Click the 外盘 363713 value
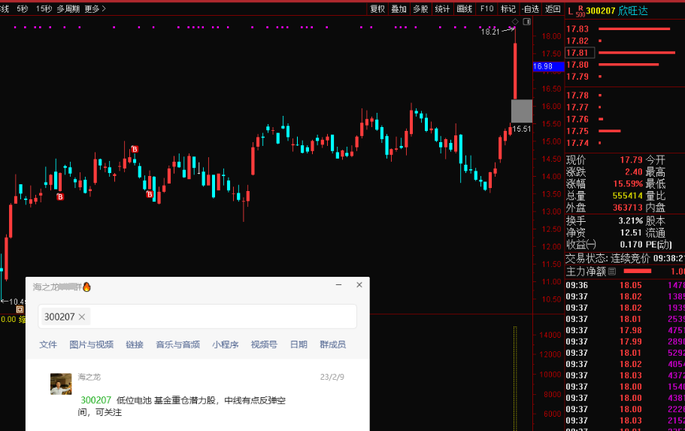685x431 pixels. (x=628, y=207)
